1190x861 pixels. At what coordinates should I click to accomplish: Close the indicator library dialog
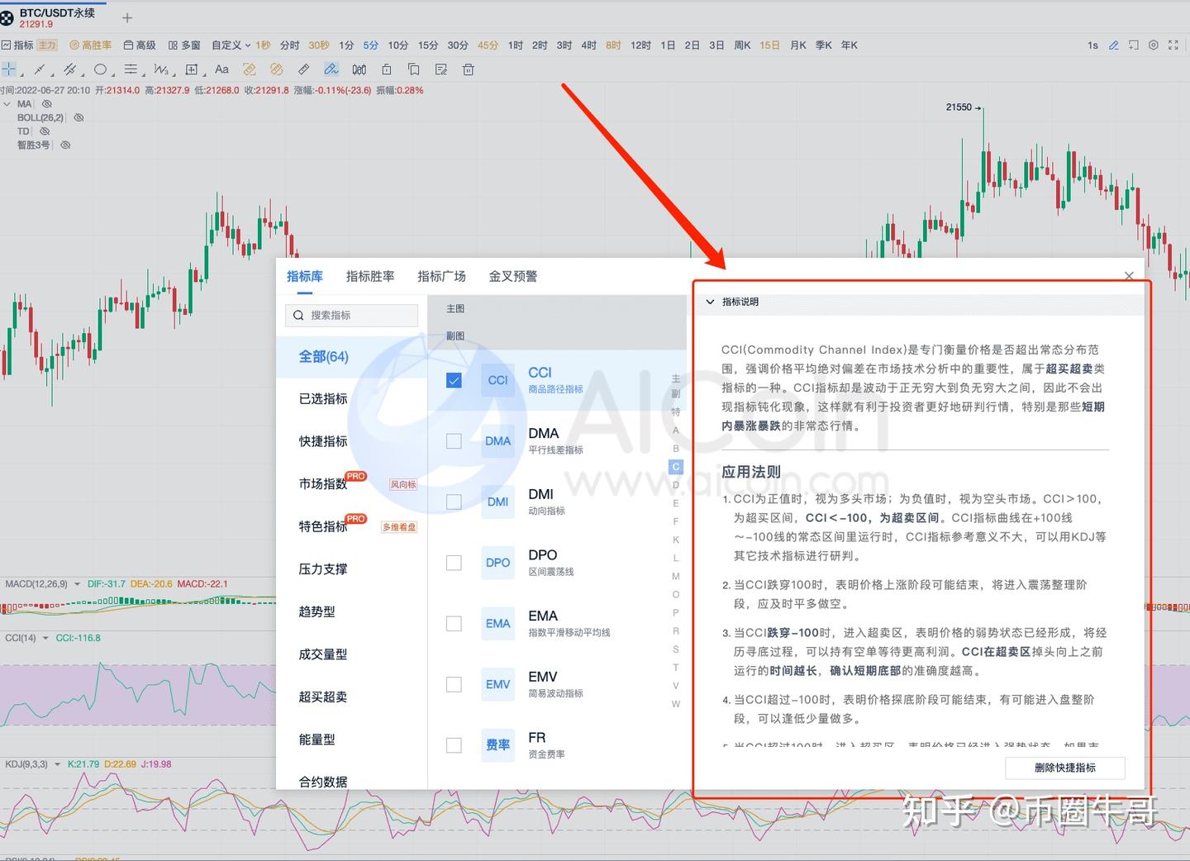pos(1129,276)
